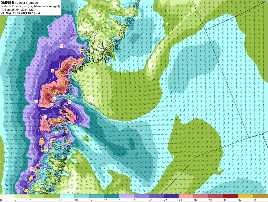Pick the 2–4 m/s light green legend swatch
This screenshot has width=268, height=202.
click(x=23, y=196)
